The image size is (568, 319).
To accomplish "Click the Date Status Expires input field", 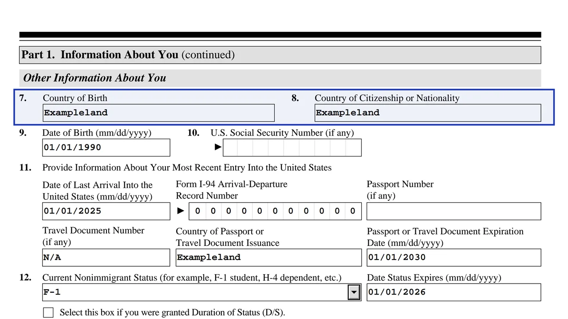I will [x=454, y=292].
